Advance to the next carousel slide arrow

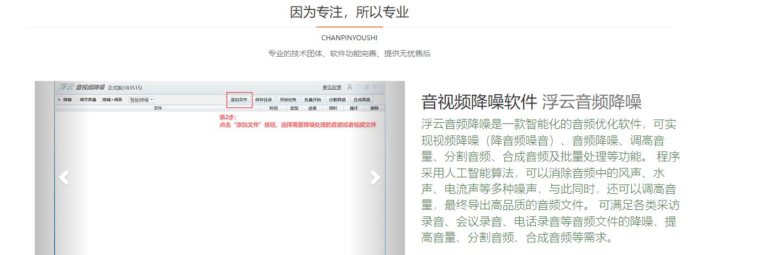click(375, 177)
